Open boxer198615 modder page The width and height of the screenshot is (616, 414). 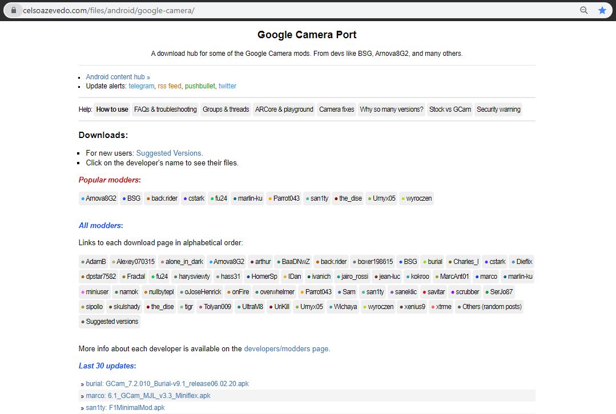373,262
